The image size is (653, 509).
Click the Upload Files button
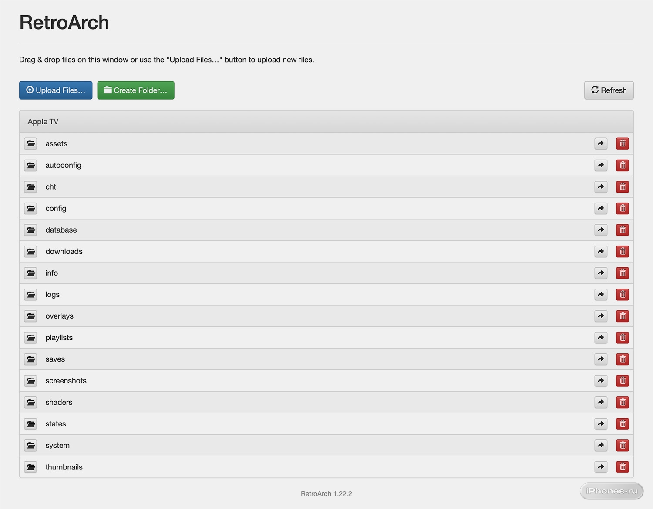[x=56, y=90]
